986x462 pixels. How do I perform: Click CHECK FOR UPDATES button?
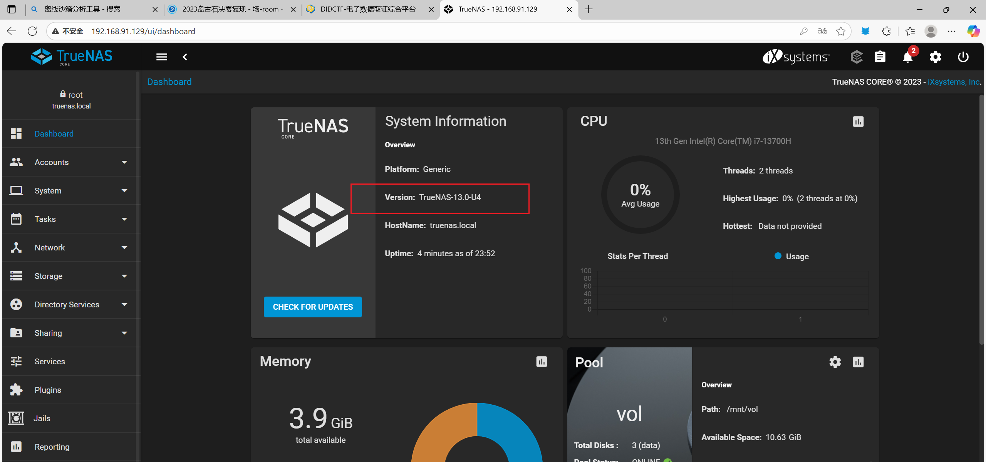(x=313, y=307)
